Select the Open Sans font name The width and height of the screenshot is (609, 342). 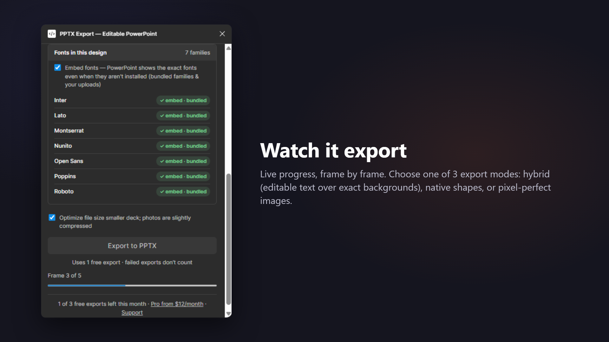tap(69, 161)
